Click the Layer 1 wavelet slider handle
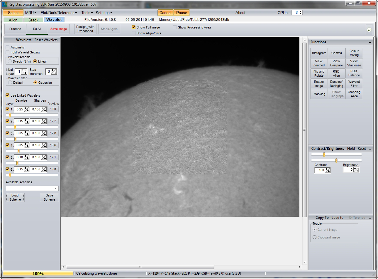The height and width of the screenshot is (279, 378). coord(10,115)
